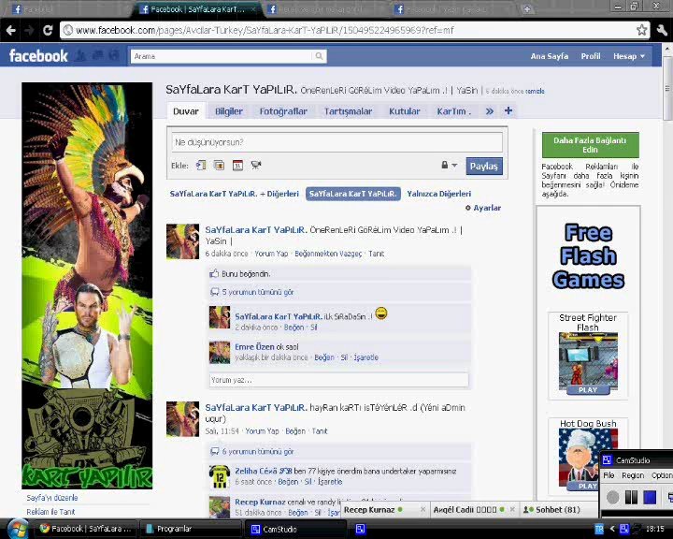Screen dimensions: 673x539
Task: Click the page profile picture
Action: point(87,285)
